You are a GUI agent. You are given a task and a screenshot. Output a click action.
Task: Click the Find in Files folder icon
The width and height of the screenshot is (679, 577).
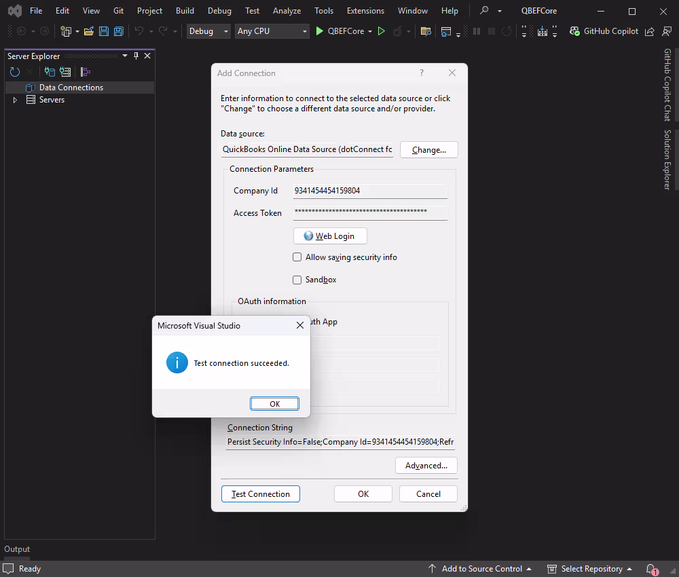point(426,31)
